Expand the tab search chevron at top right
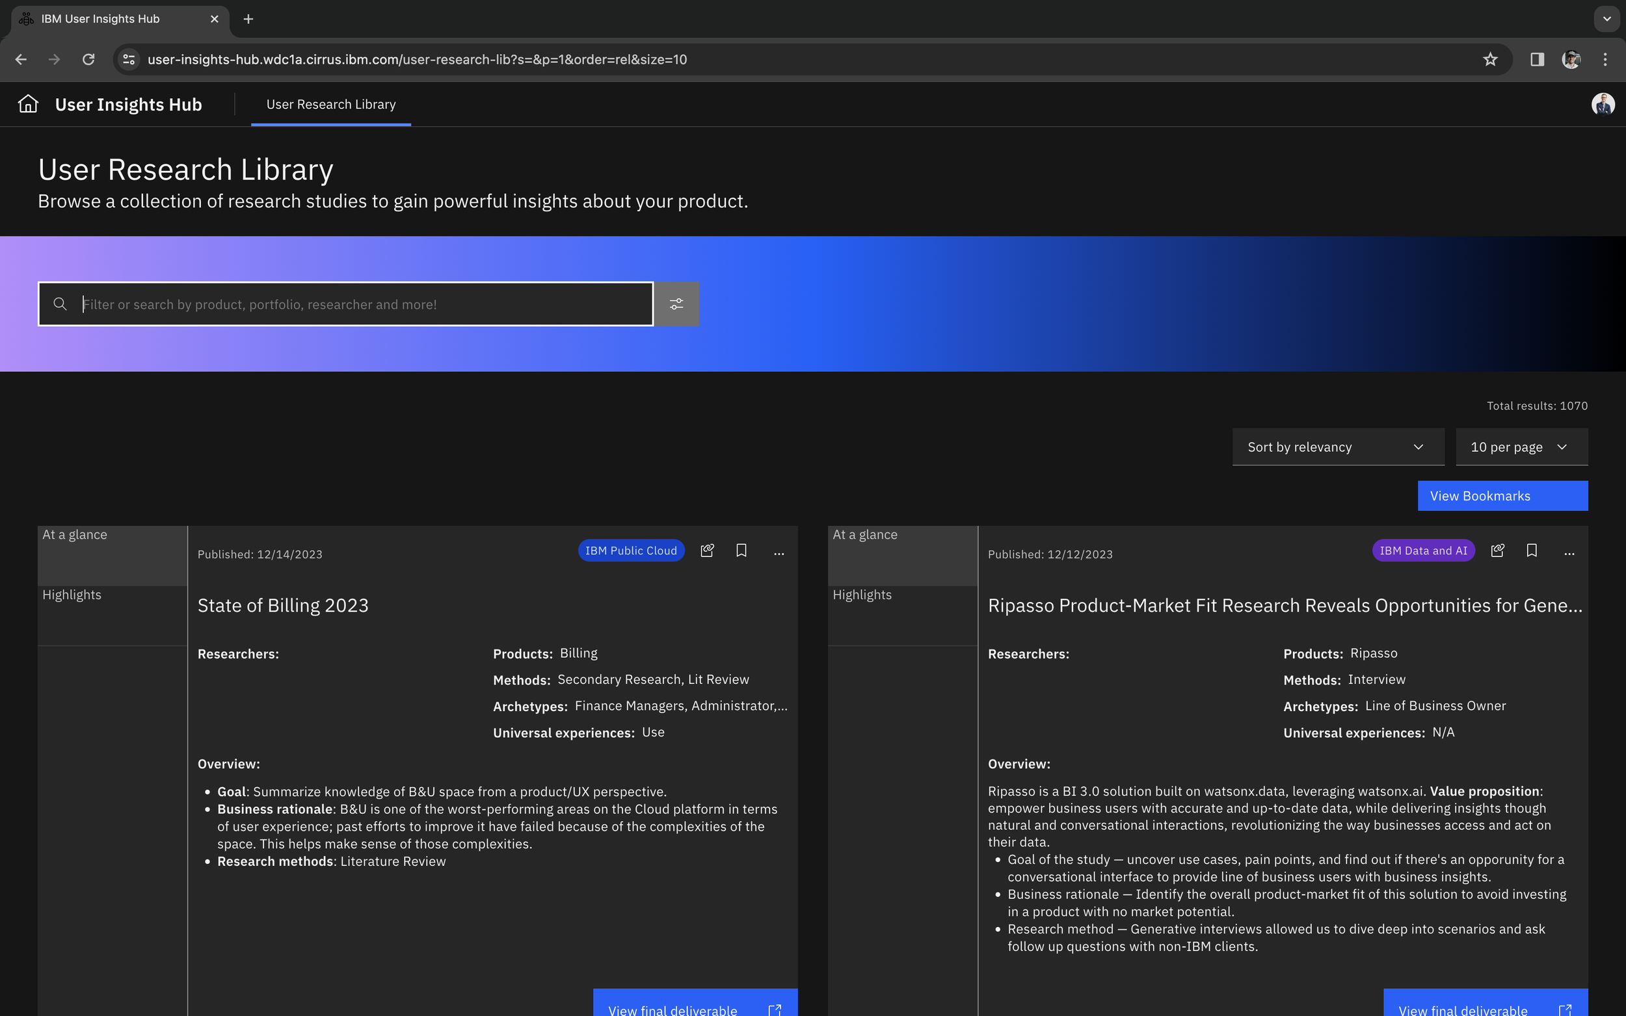The image size is (1626, 1016). pyautogui.click(x=1606, y=19)
